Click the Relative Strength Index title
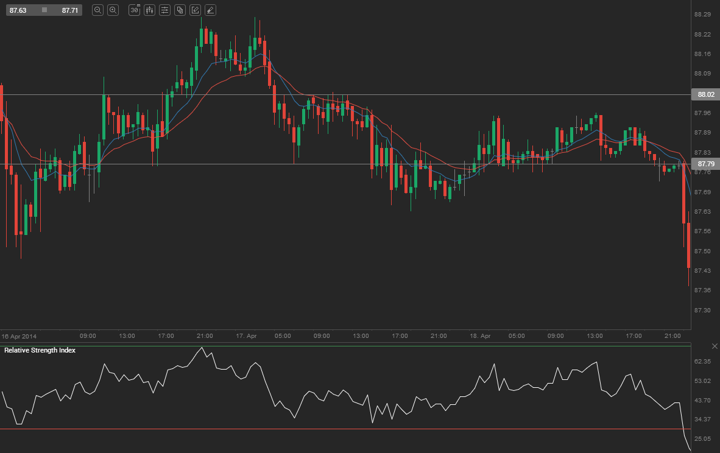The image size is (720, 453). tap(40, 351)
